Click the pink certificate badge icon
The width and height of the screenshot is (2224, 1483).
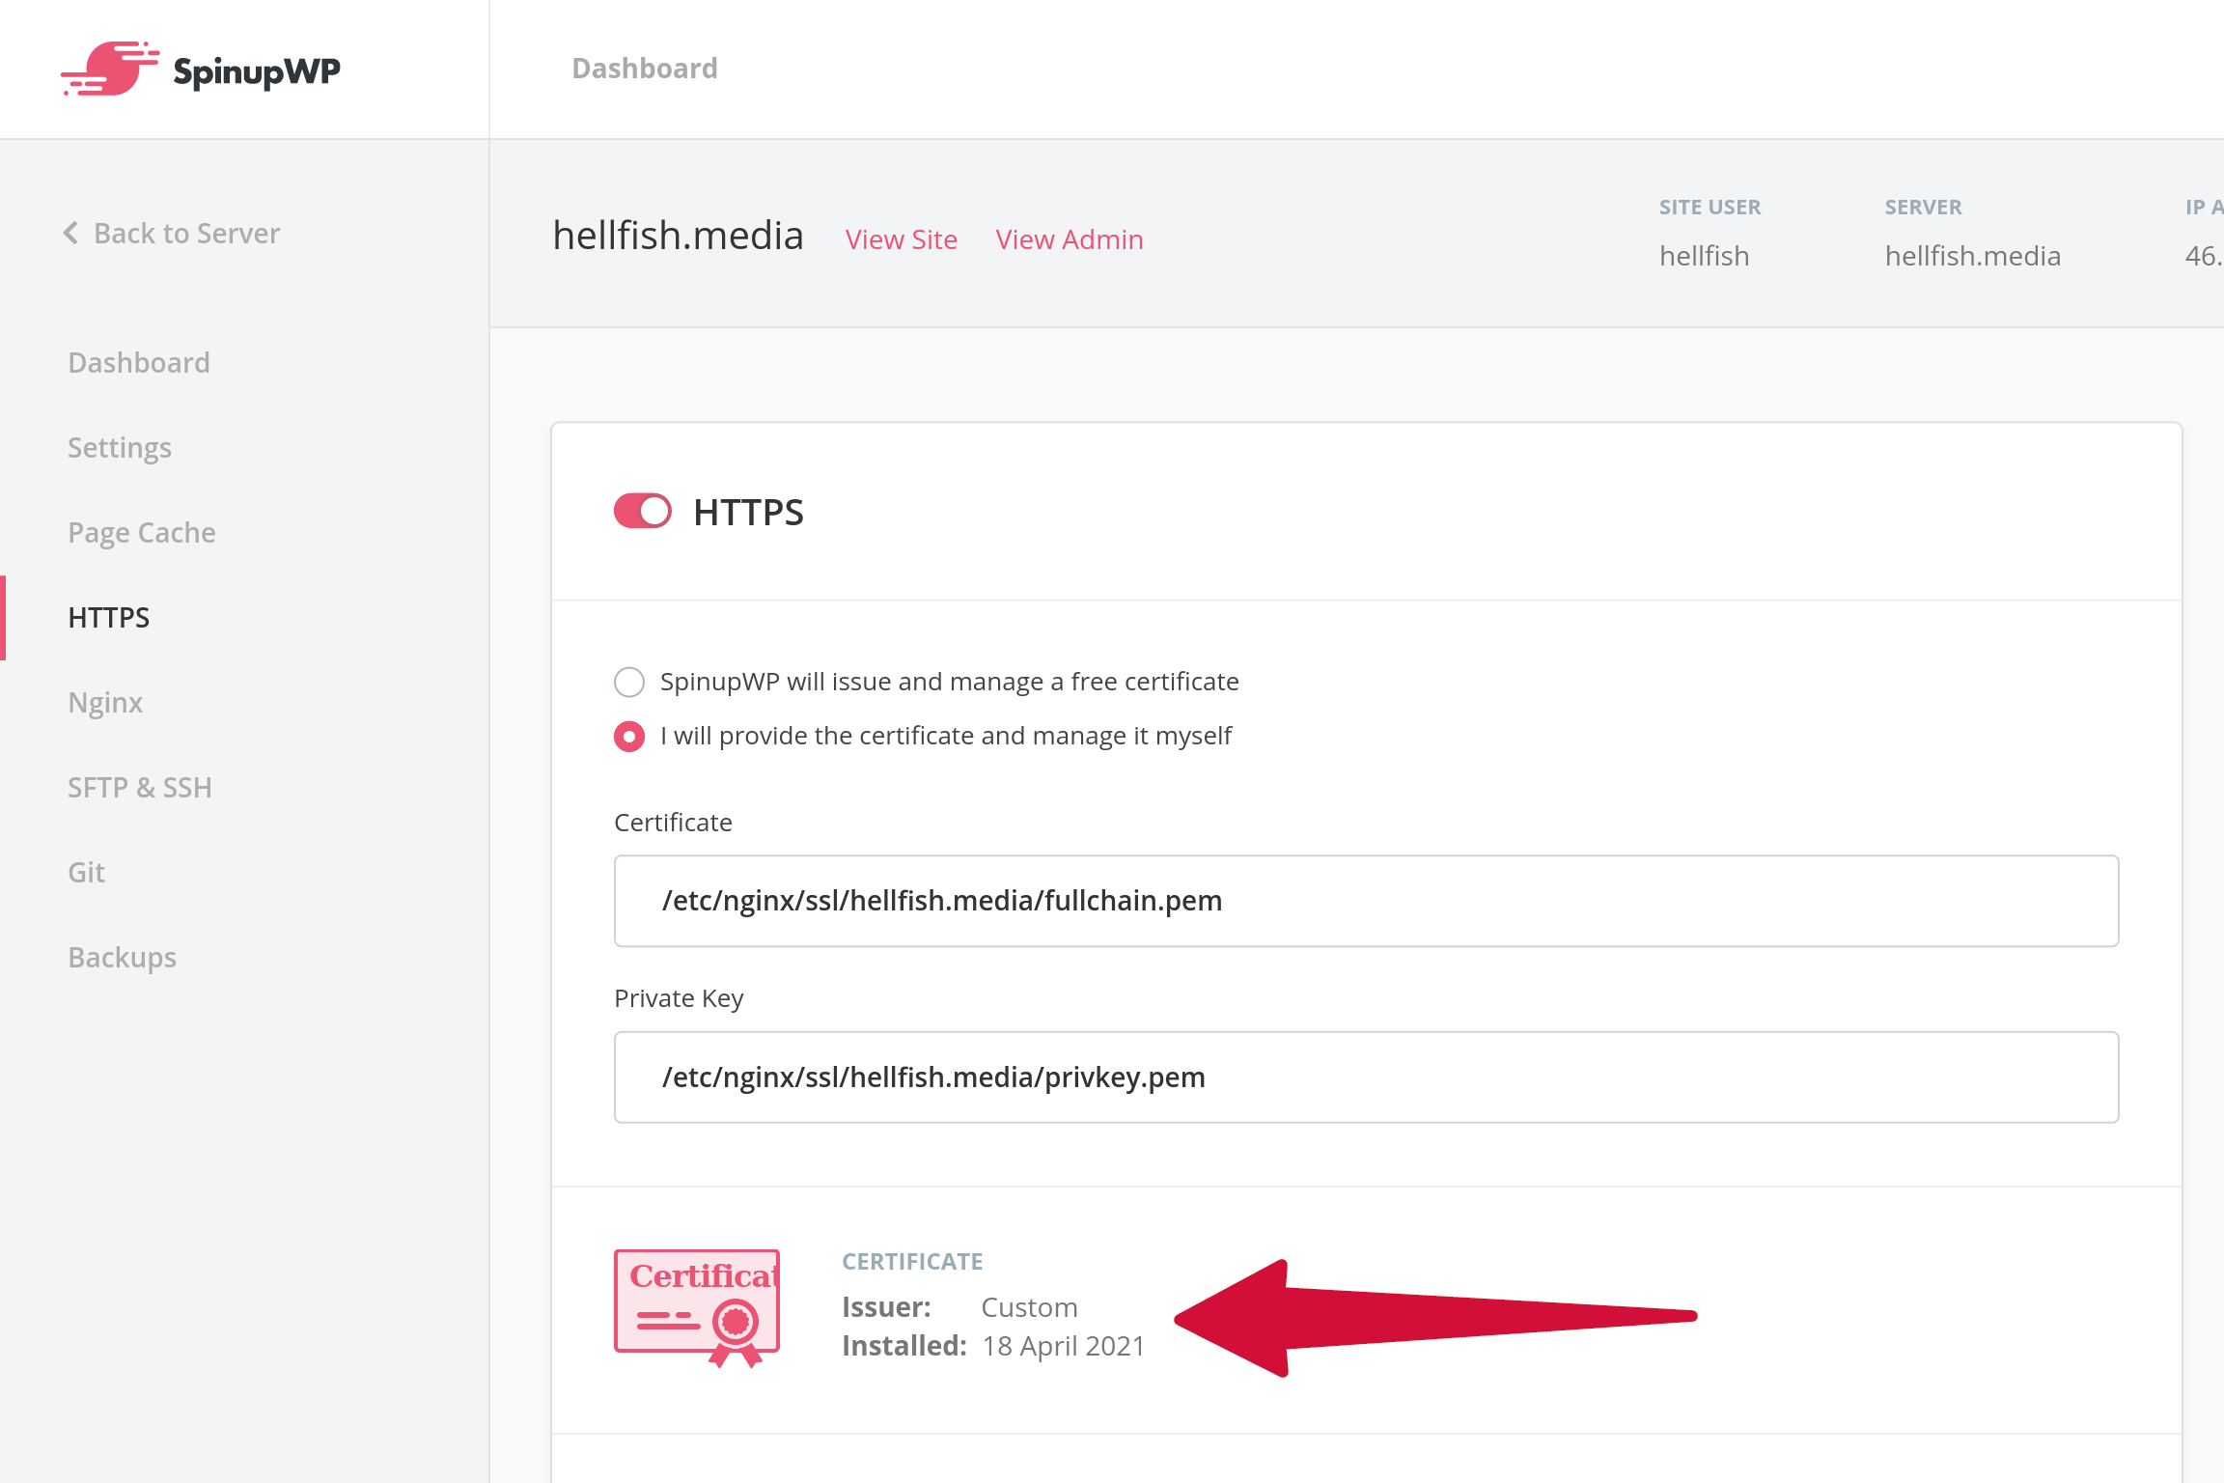[x=697, y=1308]
